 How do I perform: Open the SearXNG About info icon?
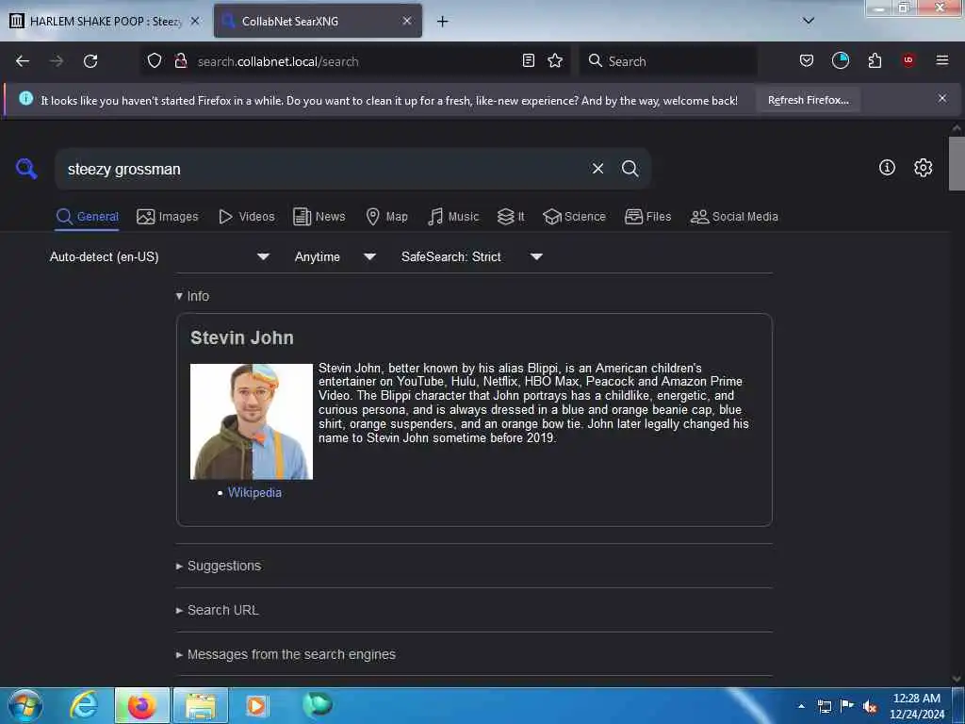tap(887, 168)
